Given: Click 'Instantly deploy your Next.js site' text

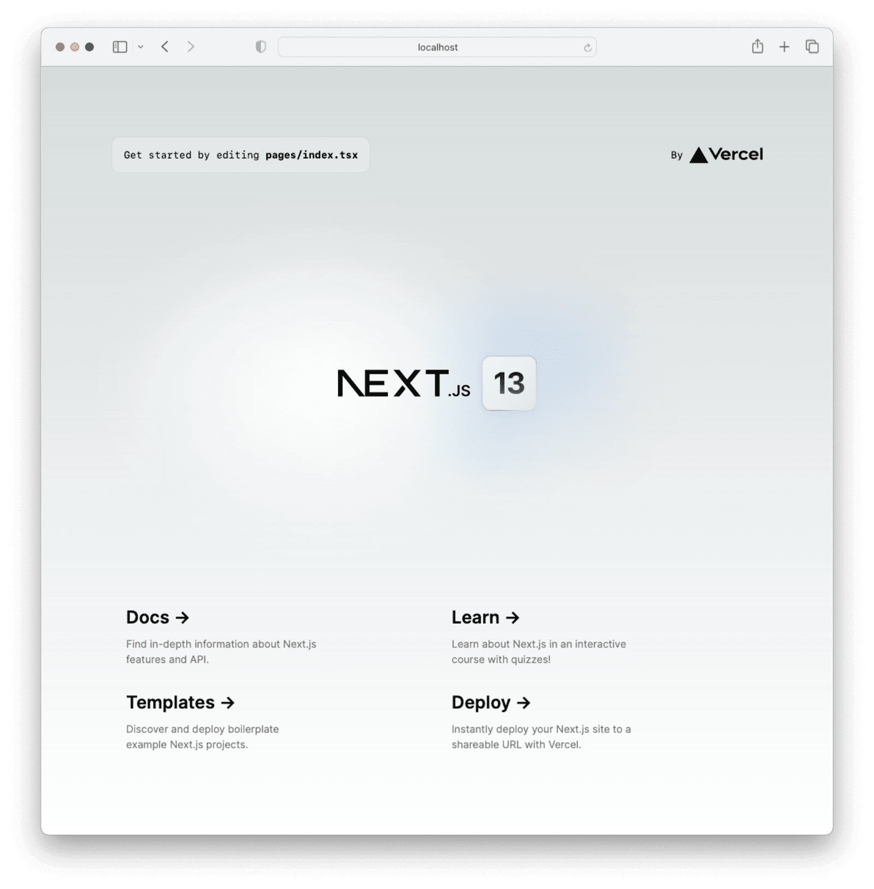Looking at the screenshot, I should [531, 729].
